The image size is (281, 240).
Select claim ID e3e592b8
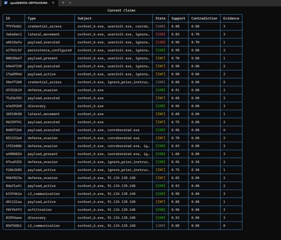click(13, 106)
